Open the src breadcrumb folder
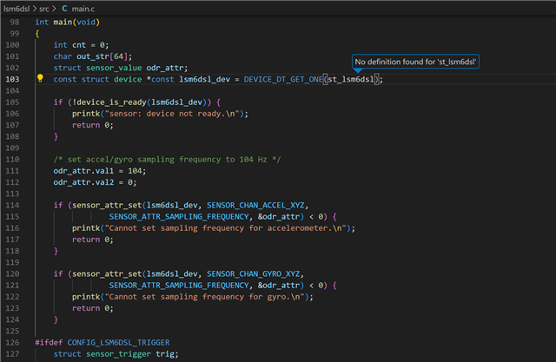This screenshot has width=556, height=362. coord(43,8)
